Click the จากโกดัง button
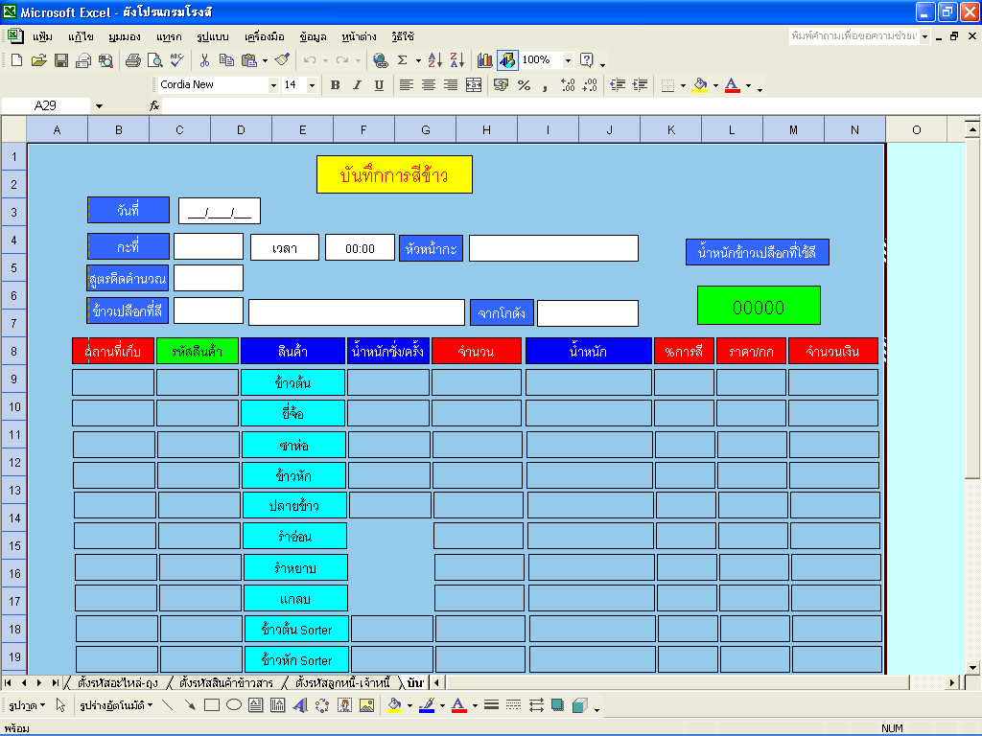The height and width of the screenshot is (736, 982). pos(502,312)
